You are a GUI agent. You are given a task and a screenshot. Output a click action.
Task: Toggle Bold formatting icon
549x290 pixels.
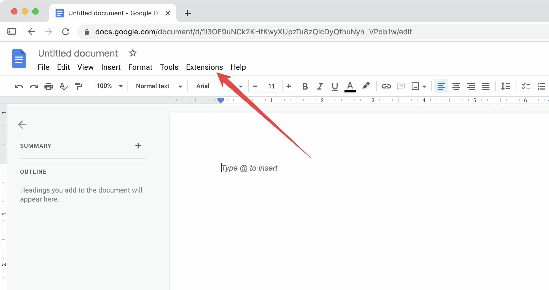tap(305, 86)
